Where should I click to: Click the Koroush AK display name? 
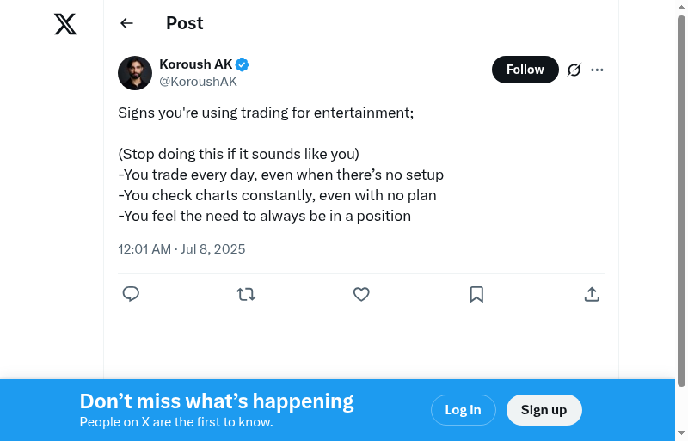(195, 64)
